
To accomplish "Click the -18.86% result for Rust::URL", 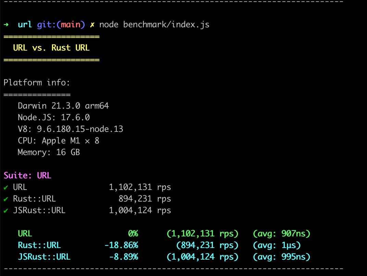I will click(121, 245).
